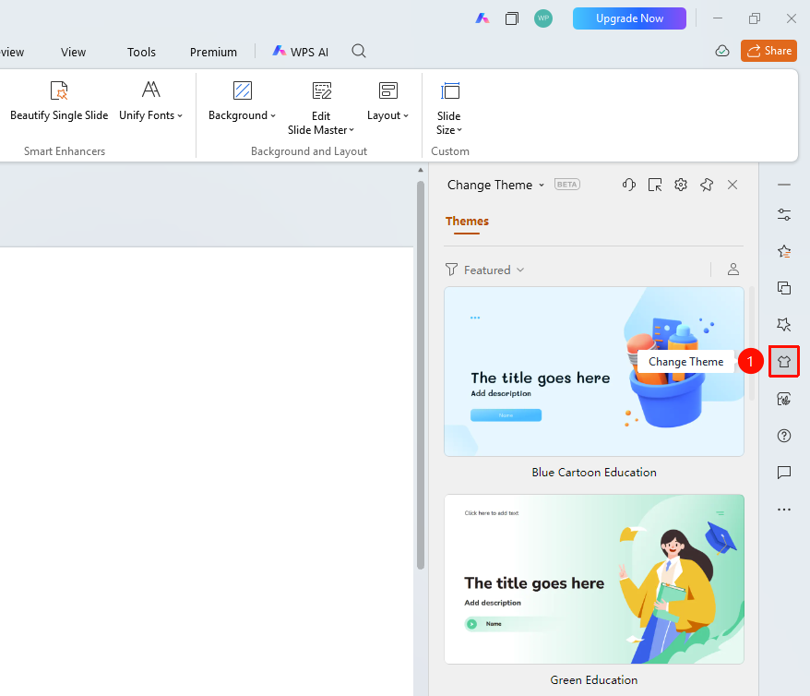Launch WPS AI from the menu bar
The height and width of the screenshot is (696, 810).
300,53
